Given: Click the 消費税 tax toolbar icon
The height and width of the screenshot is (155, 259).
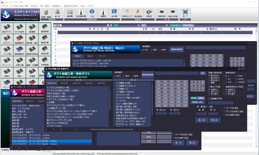Looking at the screenshot, I should click(103, 13).
